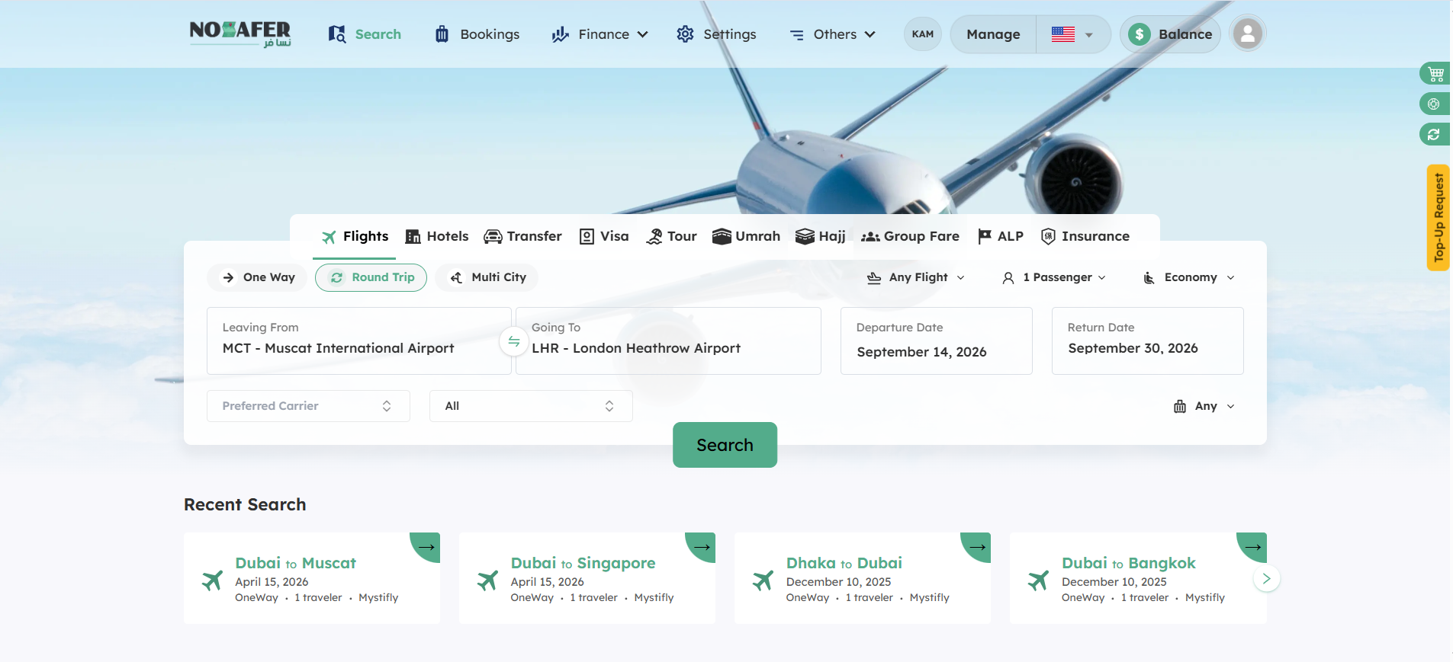Click the green dollar Balance icon
This screenshot has width=1453, height=662.
(x=1140, y=34)
